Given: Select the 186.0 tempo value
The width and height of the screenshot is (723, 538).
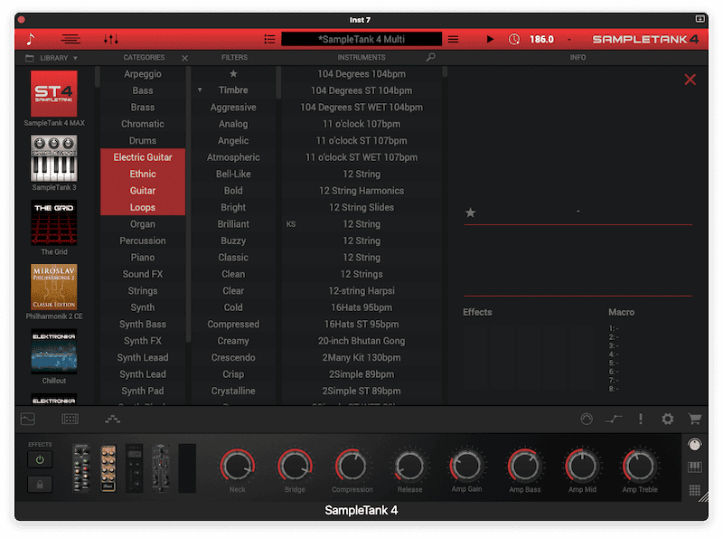Looking at the screenshot, I should tap(541, 39).
